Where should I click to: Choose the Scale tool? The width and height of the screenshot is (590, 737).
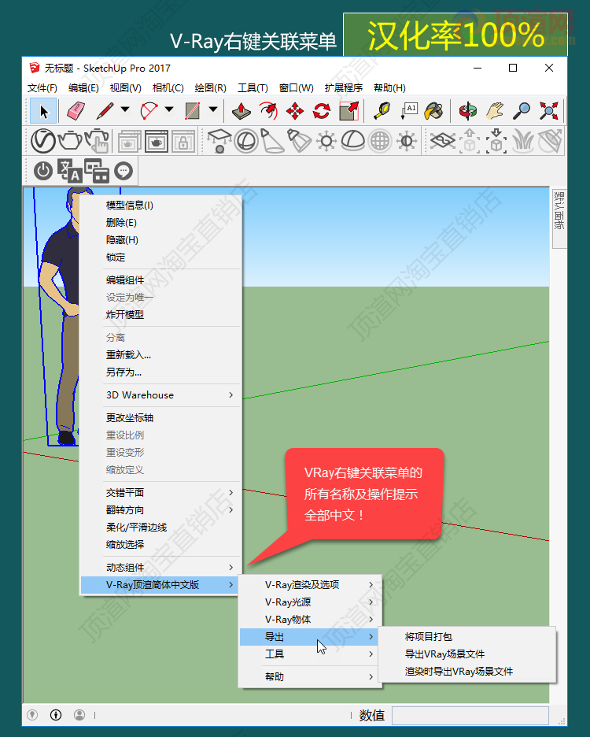[349, 111]
